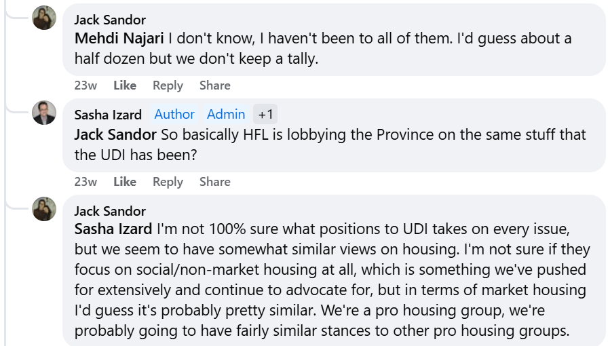Reply to Jack Sandor's first comment
Screen dimensions: 610x346
[x=168, y=85]
